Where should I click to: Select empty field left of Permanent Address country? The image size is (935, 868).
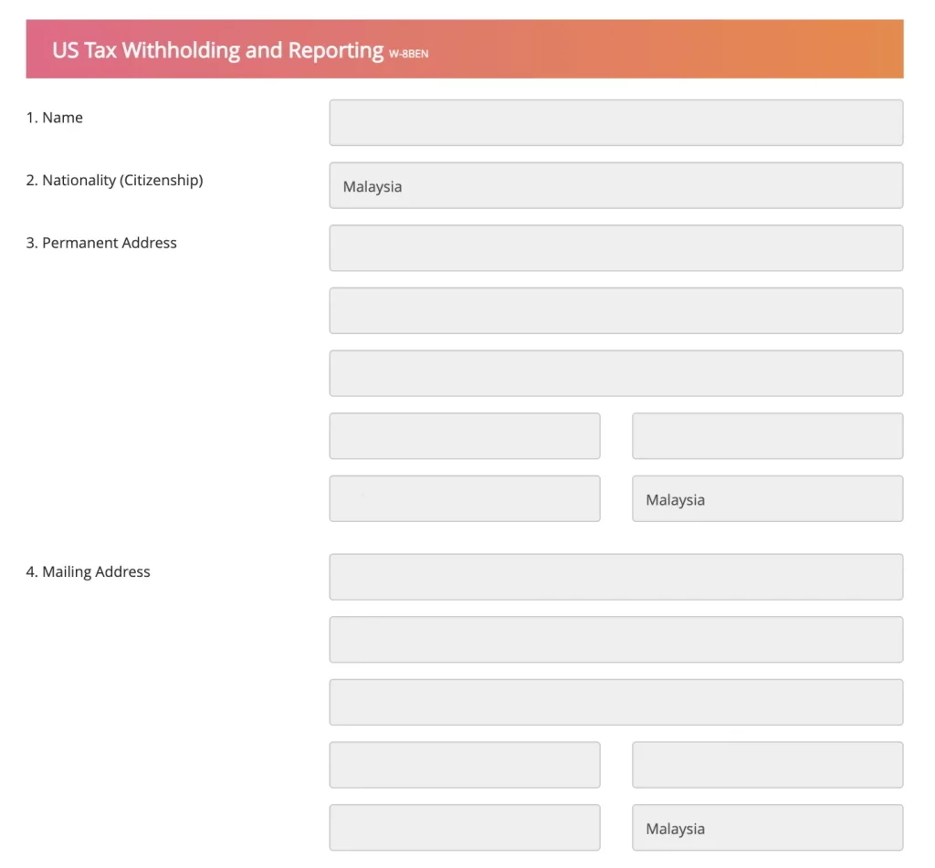[x=465, y=499]
